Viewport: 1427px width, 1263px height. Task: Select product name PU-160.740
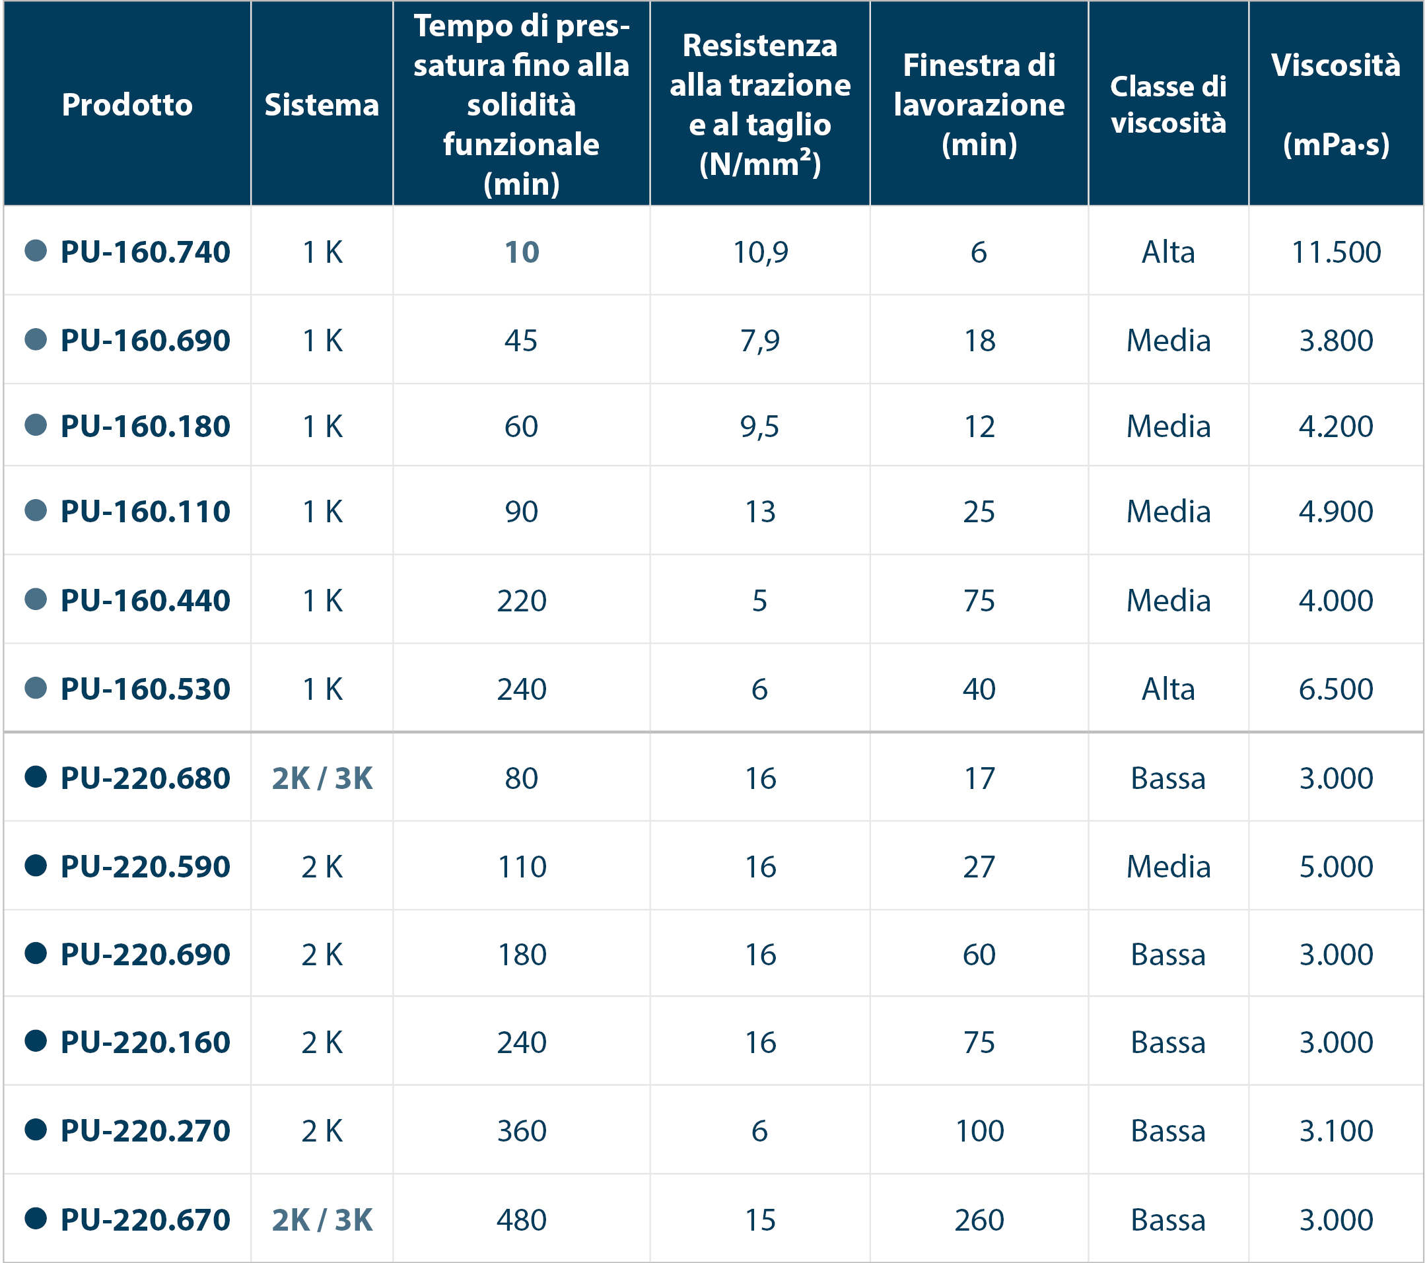(x=145, y=252)
